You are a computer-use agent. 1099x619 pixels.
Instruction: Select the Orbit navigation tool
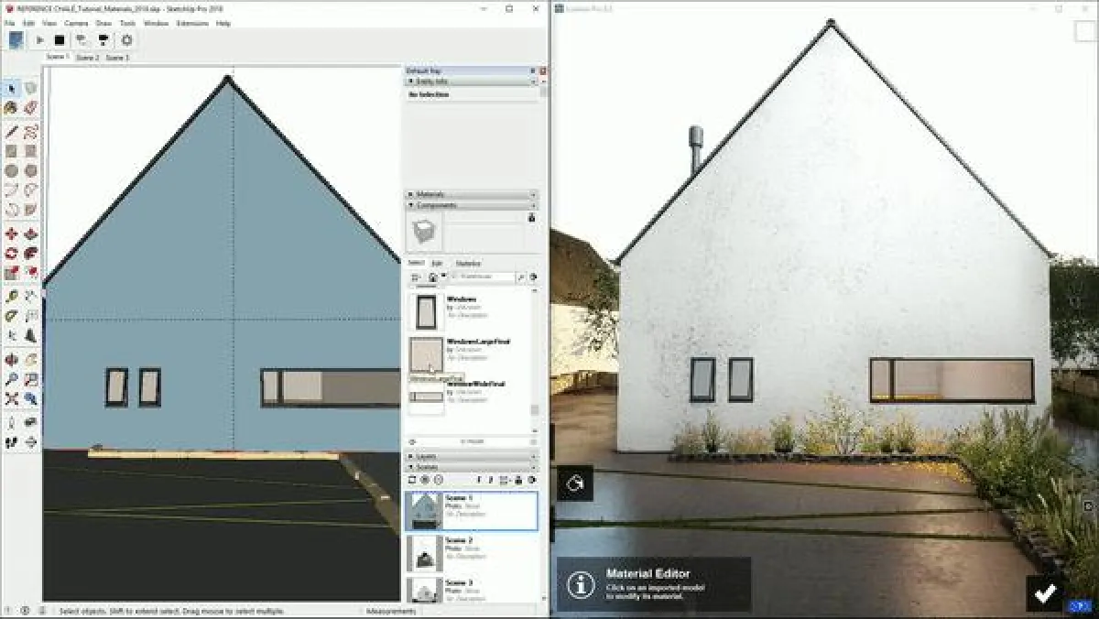[x=11, y=357]
